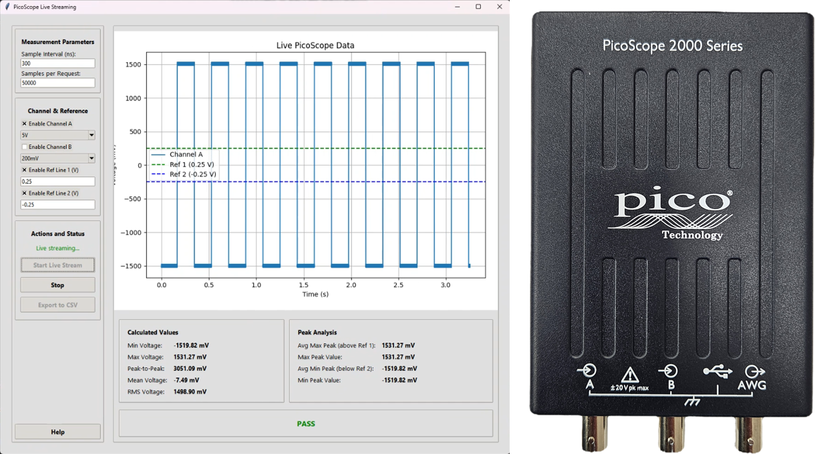Image resolution: width=815 pixels, height=454 pixels.
Task: Minimize the PicoScope Live Streaming window
Action: 458,7
